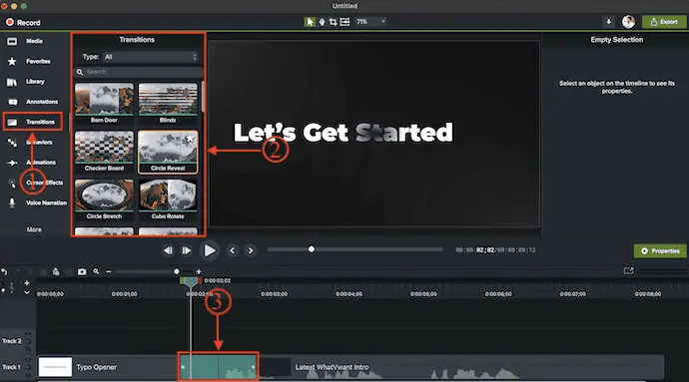Toggle the Track 1 visibility eye

(x=29, y=360)
